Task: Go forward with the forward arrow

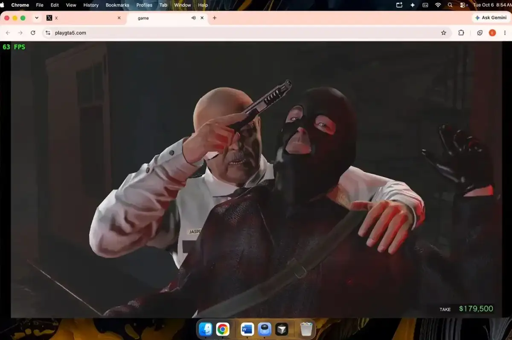Action: (x=20, y=33)
